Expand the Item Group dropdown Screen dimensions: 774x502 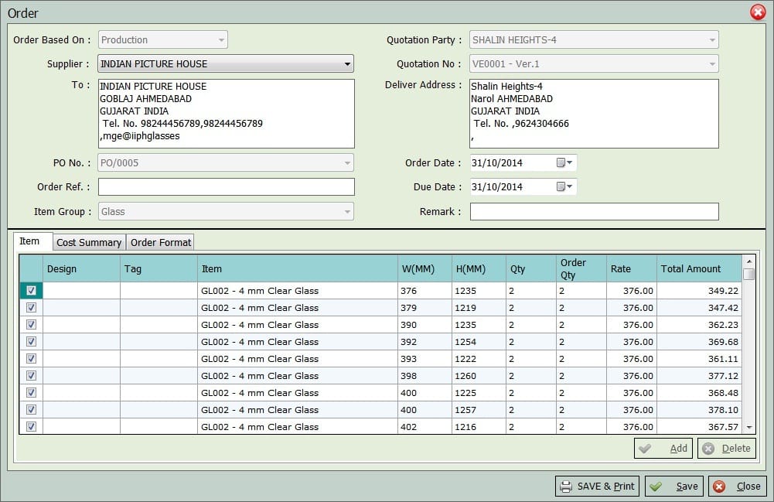click(347, 210)
